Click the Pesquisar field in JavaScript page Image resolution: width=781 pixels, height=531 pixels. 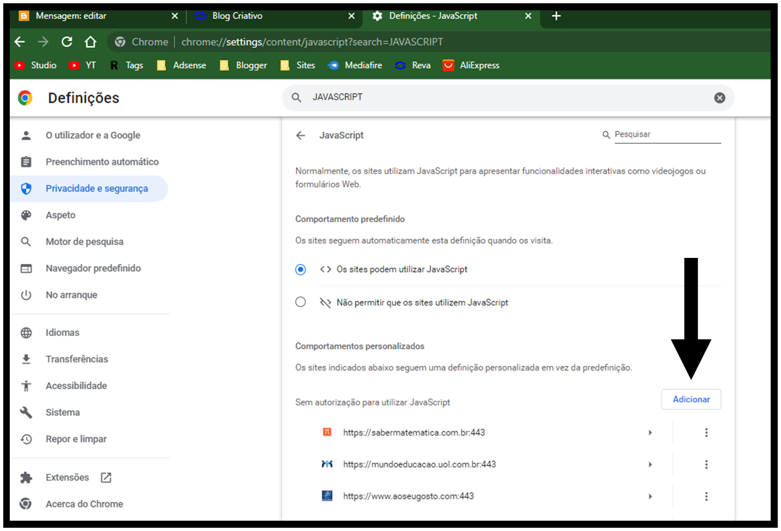[x=667, y=135]
